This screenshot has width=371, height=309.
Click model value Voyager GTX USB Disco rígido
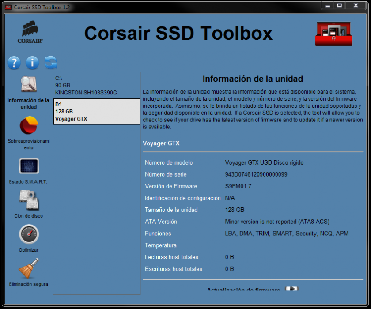[264, 162]
